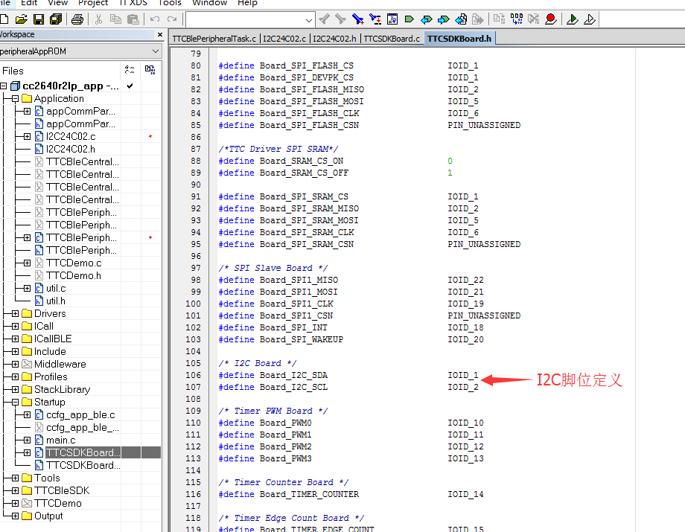The image size is (685, 532).
Task: Click the Undo arrow icon
Action: coord(155,19)
